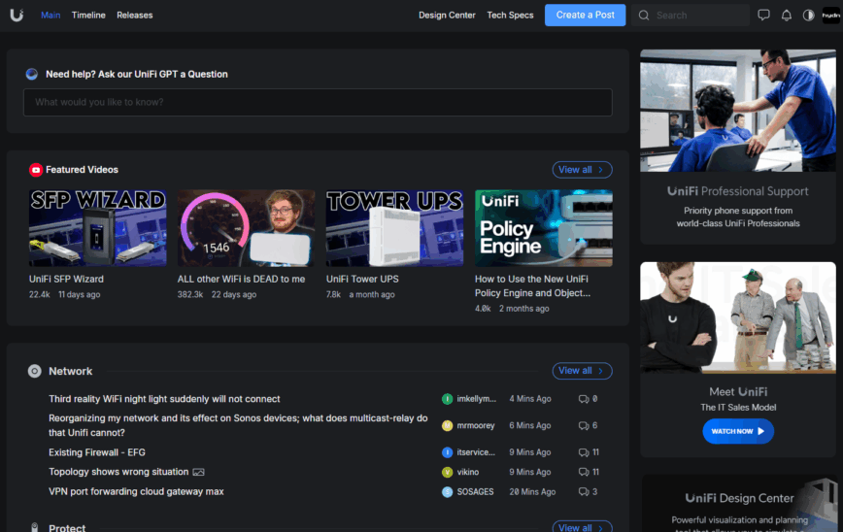Open the messages chat icon

point(763,16)
